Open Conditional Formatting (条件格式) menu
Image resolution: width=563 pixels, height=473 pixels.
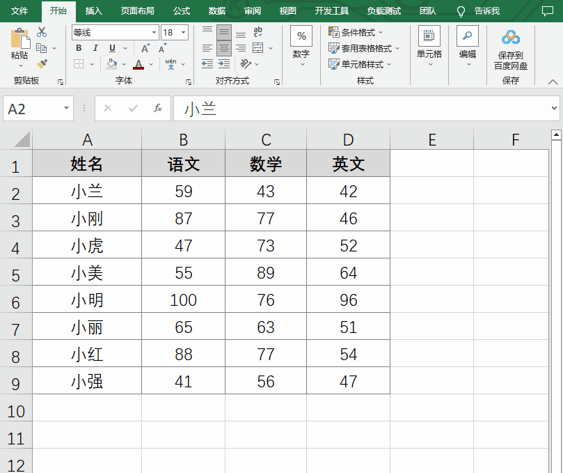click(356, 32)
